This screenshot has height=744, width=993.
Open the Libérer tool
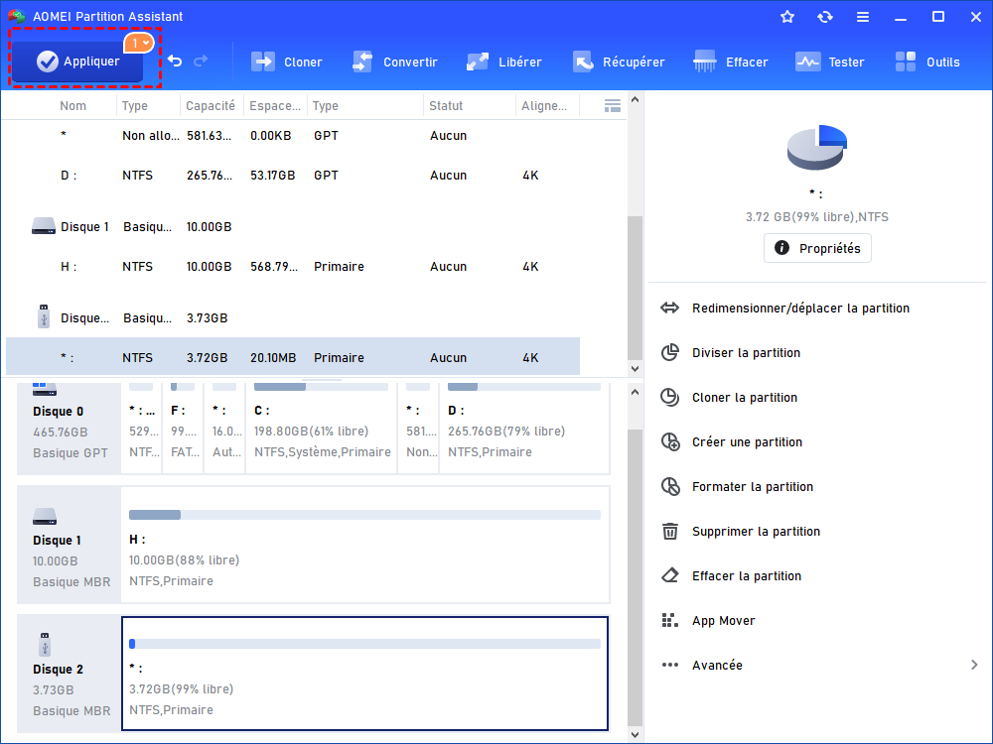coord(503,62)
